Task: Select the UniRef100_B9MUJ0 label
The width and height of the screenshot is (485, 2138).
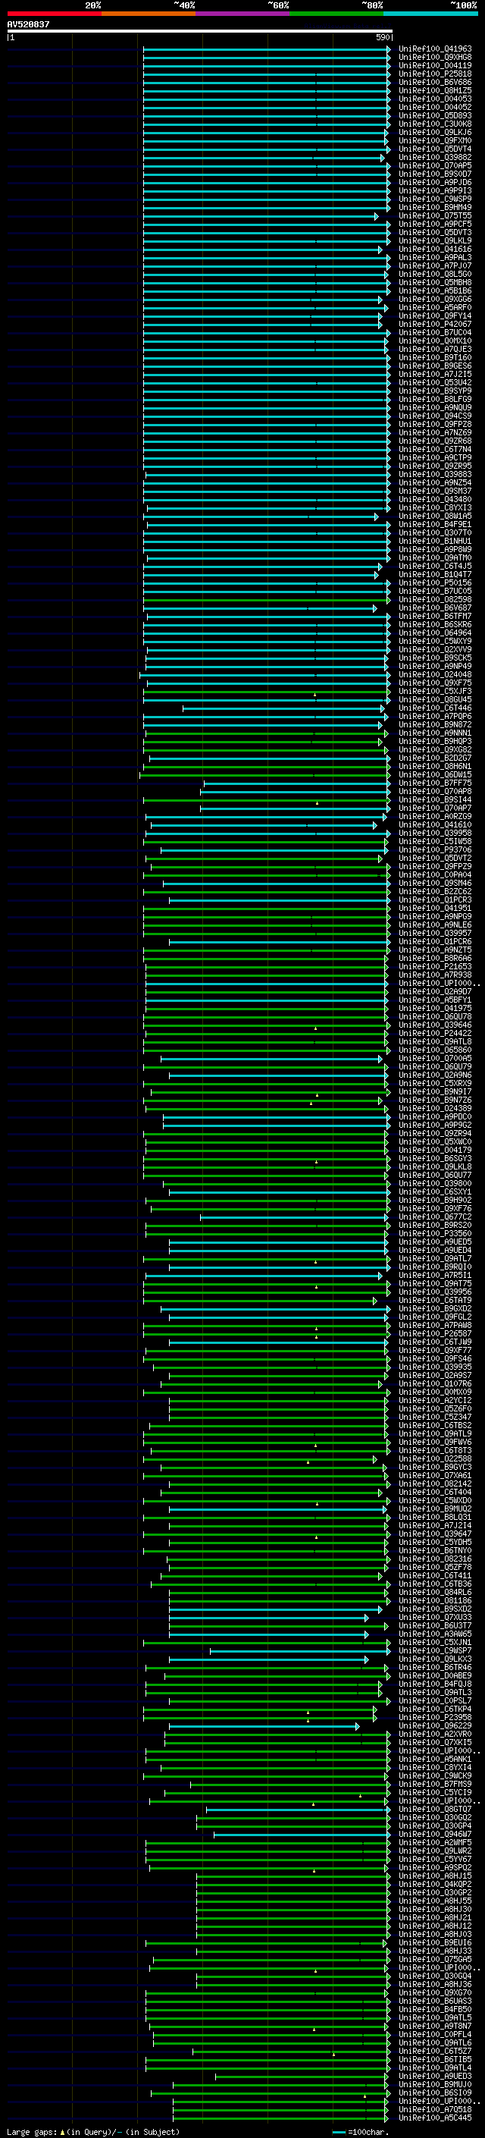Action: (435, 2085)
